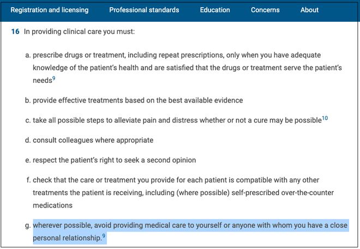
Task: Open Professional standards menu
Action: (144, 10)
